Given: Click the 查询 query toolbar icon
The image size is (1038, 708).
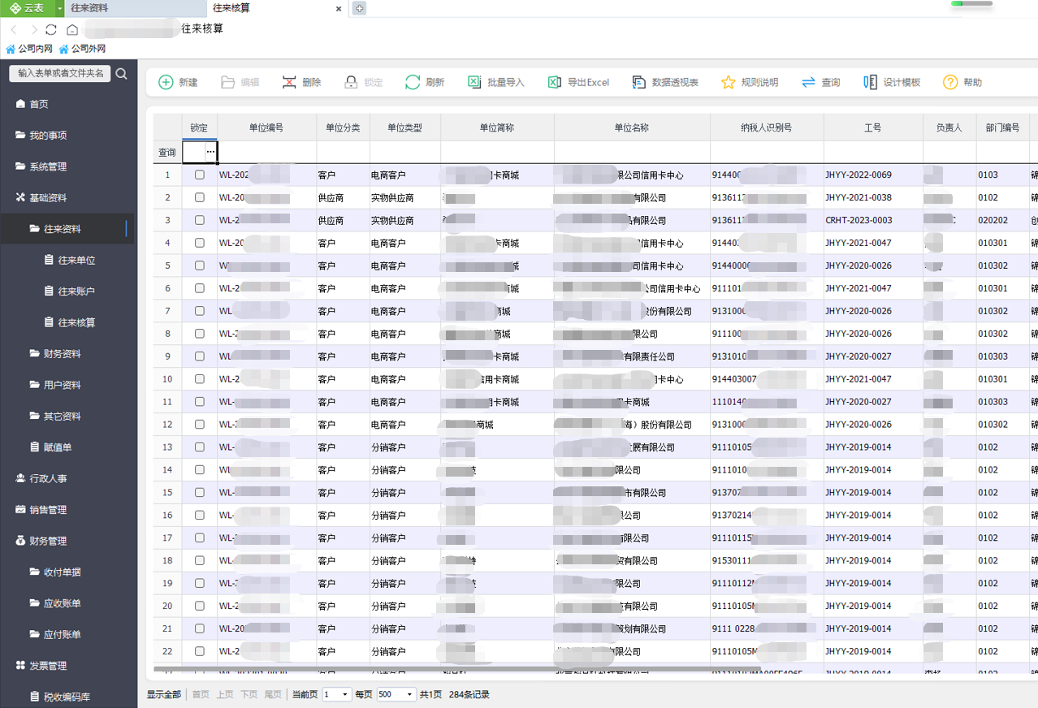Looking at the screenshot, I should (x=808, y=82).
